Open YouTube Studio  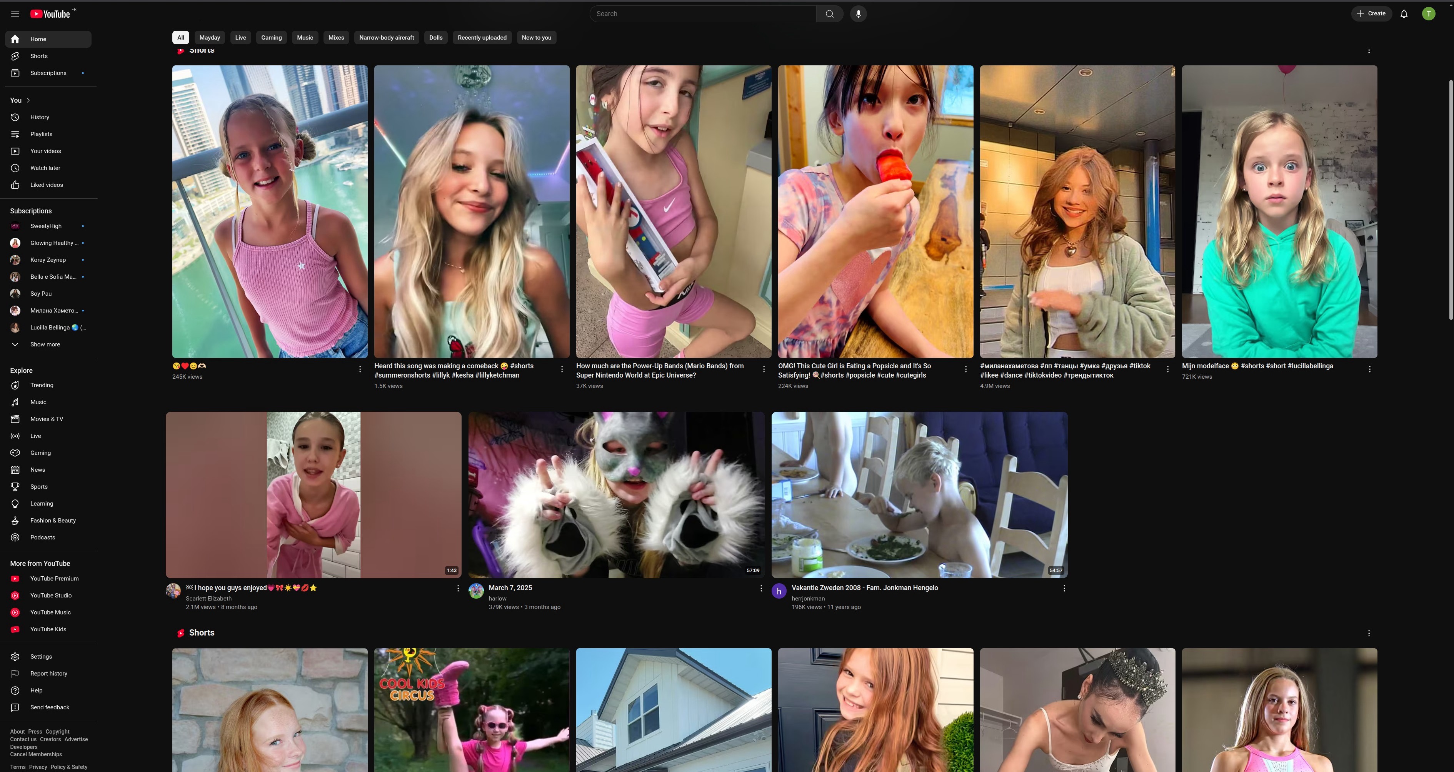[48, 596]
